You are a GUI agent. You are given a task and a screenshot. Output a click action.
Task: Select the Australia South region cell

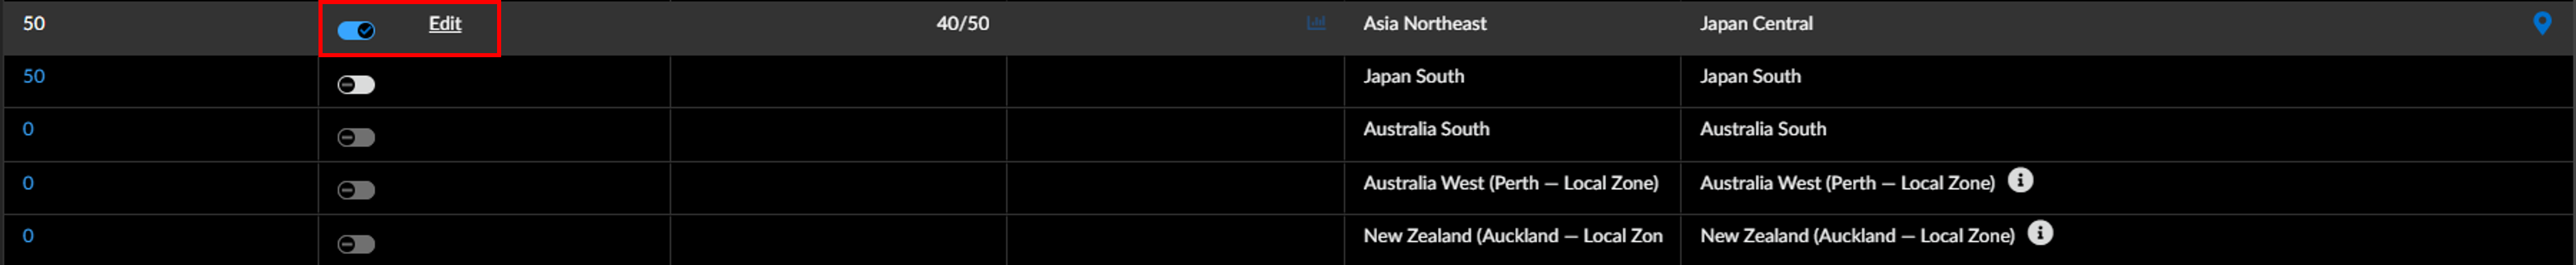pyautogui.click(x=1426, y=130)
